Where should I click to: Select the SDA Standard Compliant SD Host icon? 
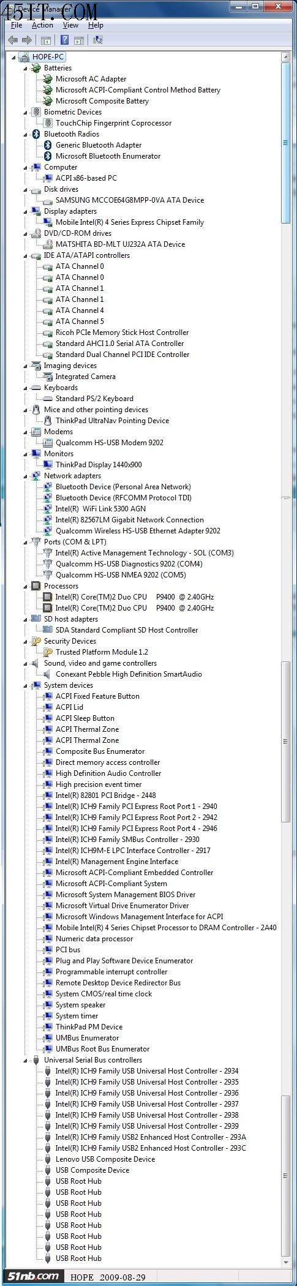[48, 630]
